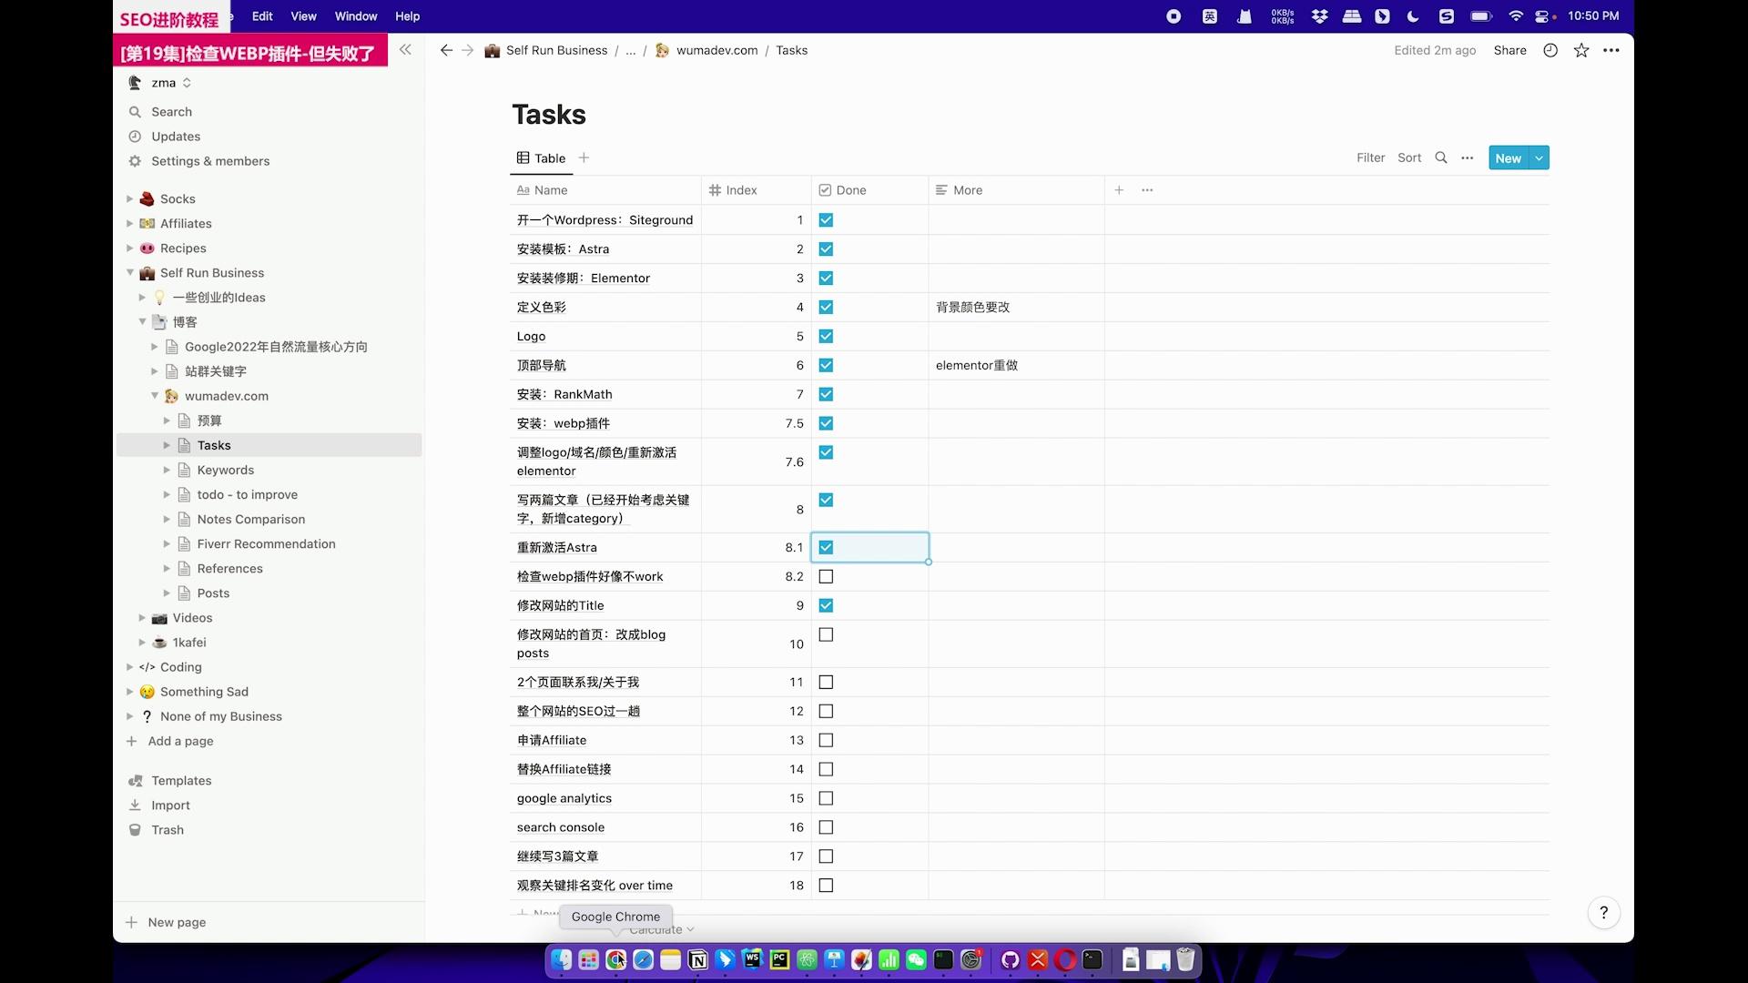
Task: Click the Search field in sidebar
Action: pos(171,111)
